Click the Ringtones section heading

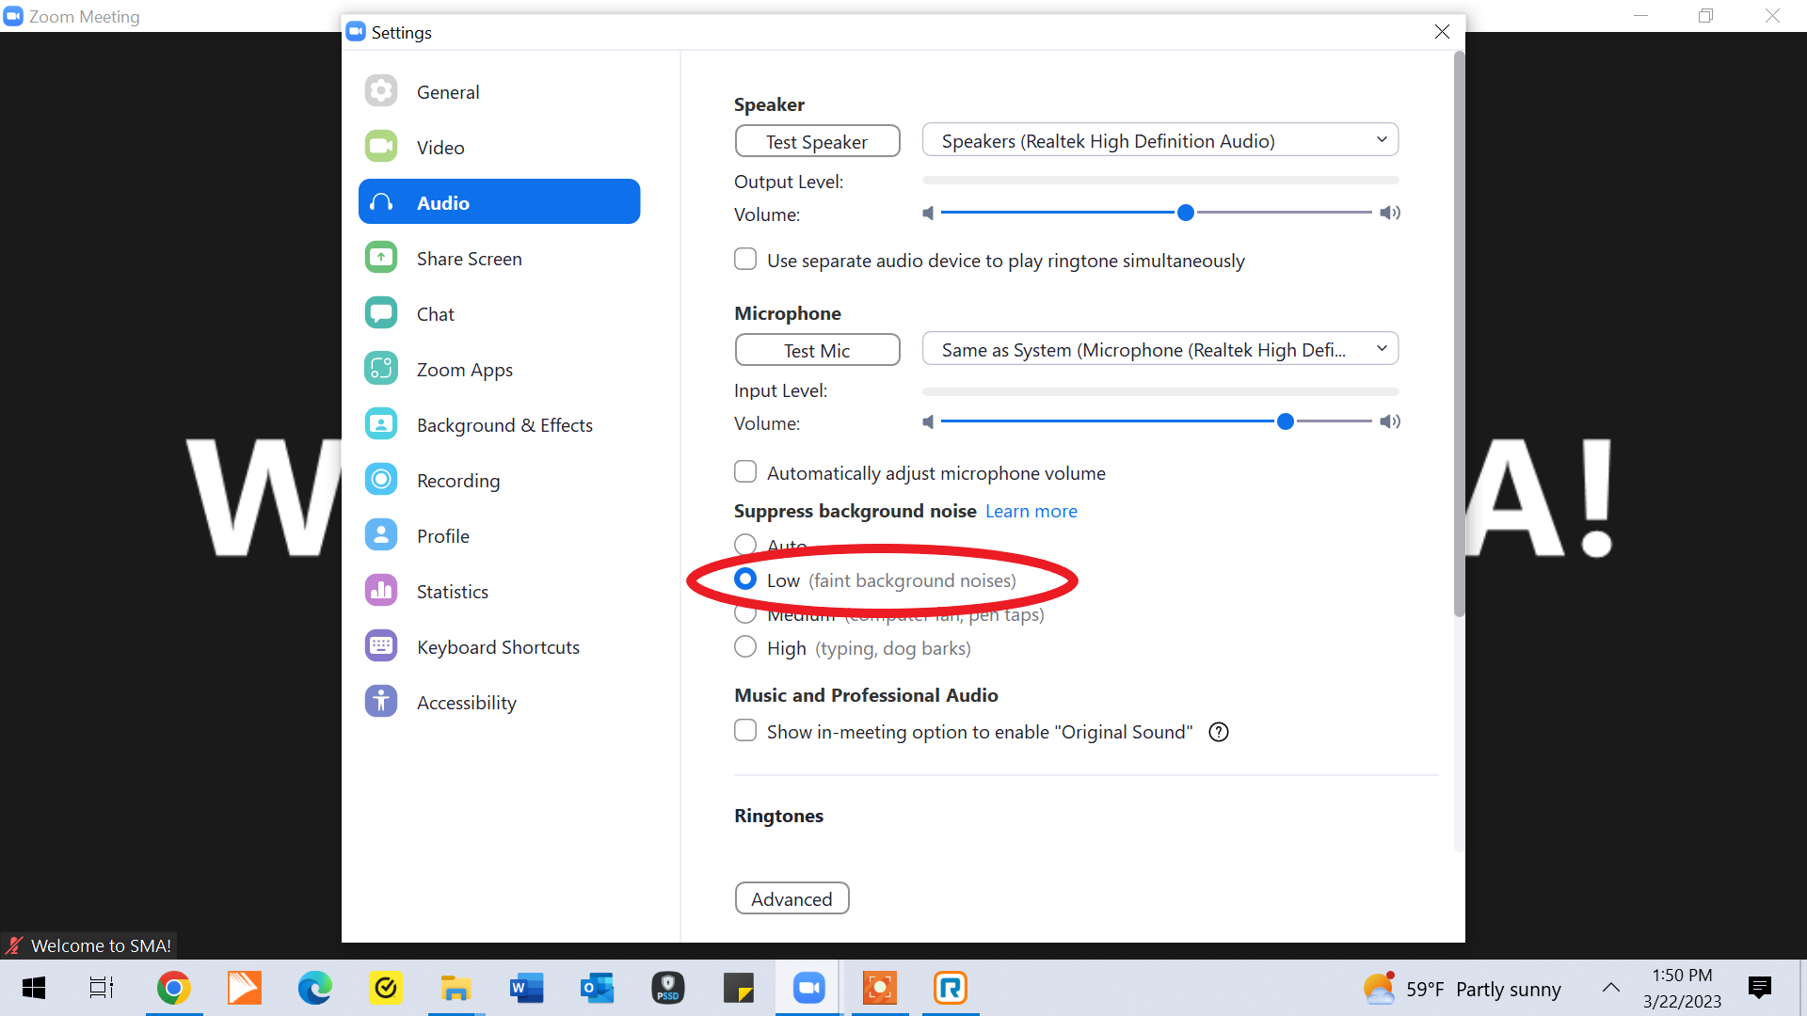point(778,816)
